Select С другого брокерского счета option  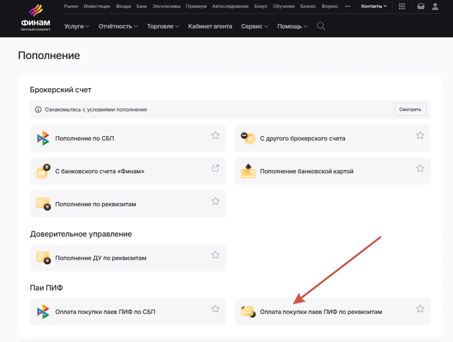333,138
